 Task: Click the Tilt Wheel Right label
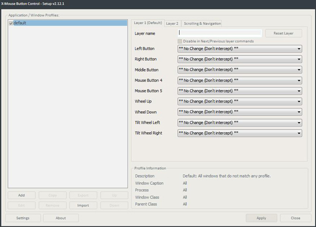tap(149, 133)
